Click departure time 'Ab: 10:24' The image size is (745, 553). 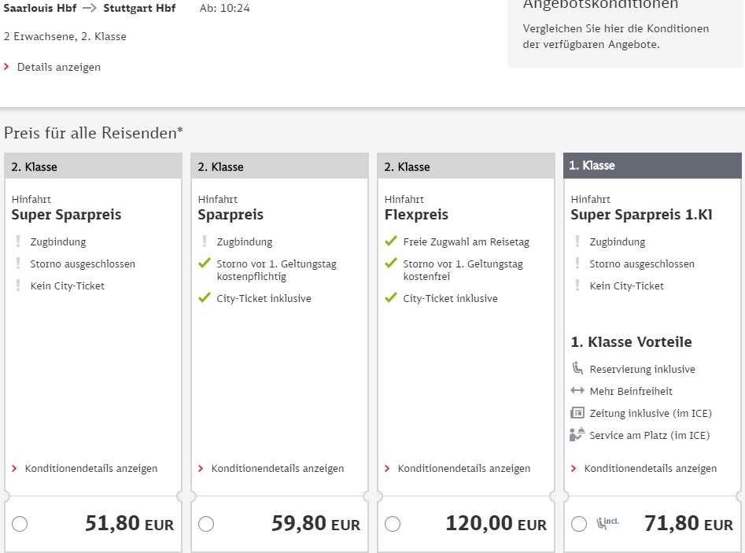[224, 8]
